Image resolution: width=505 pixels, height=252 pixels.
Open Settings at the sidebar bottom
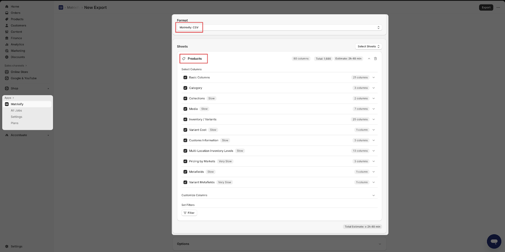(x=16, y=246)
